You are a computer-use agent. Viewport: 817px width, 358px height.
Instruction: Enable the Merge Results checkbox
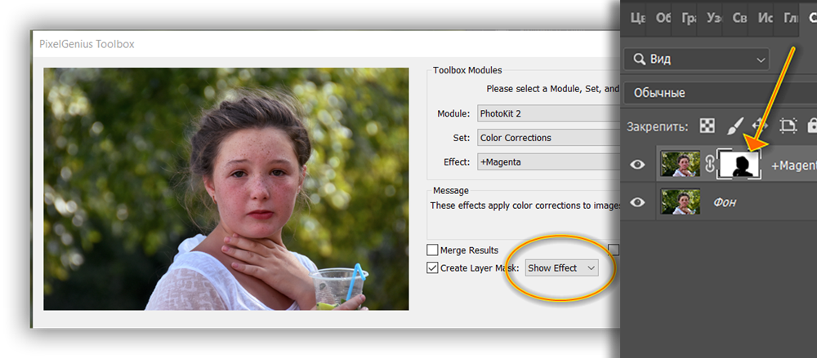coord(432,250)
